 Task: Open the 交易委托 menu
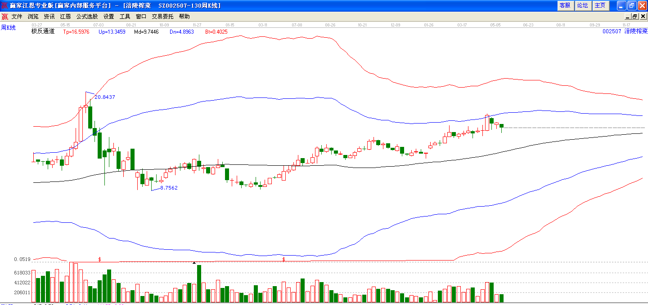pyautogui.click(x=162, y=17)
